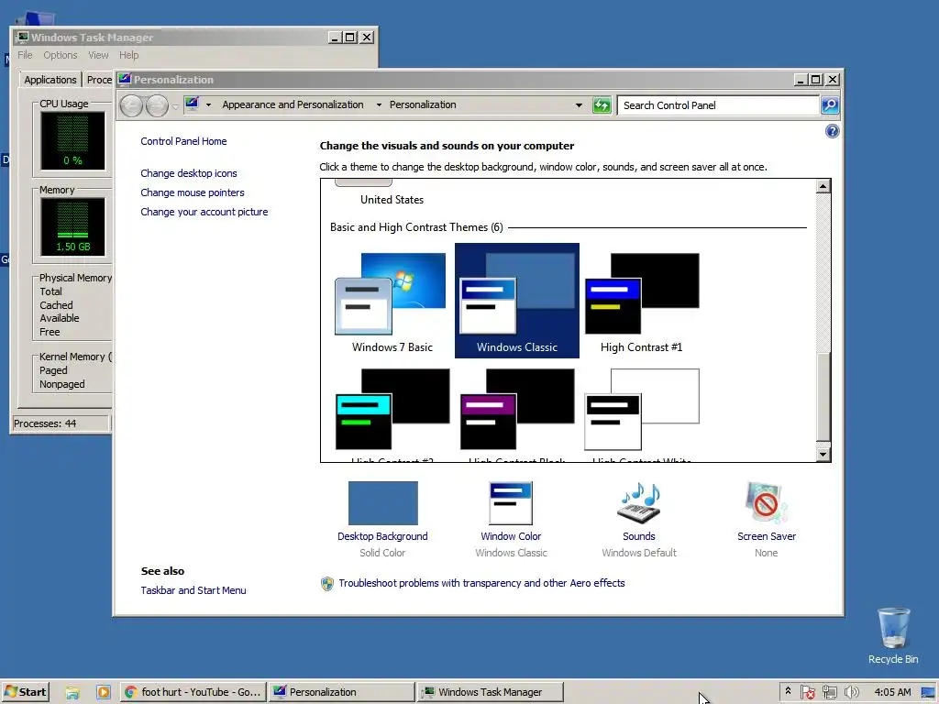Select the High Contrast Black theme thumbnail
Viewport: 939px width, 704px height.
[x=517, y=410]
